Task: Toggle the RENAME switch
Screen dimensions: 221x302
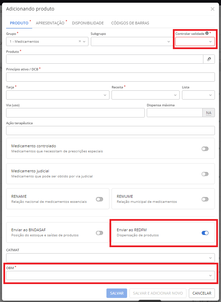Action: (x=99, y=199)
